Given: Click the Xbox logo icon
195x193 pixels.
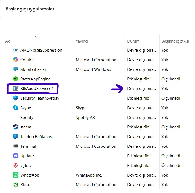Looking at the screenshot, I should tap(16, 185).
